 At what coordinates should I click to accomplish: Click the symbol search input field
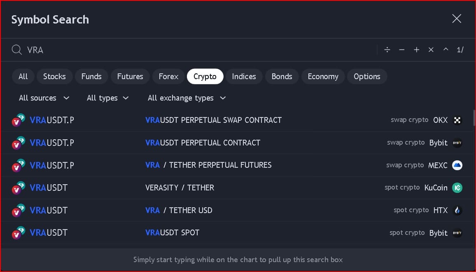tap(198, 50)
